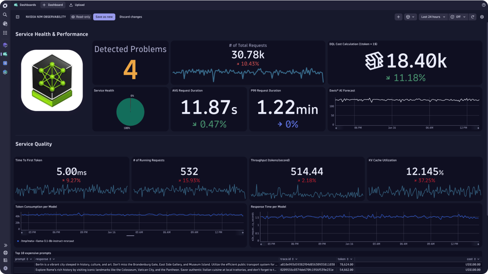Screen dimensions: 488x274
Task: Open dashboard settings via the gear icon
Action: 482,17
